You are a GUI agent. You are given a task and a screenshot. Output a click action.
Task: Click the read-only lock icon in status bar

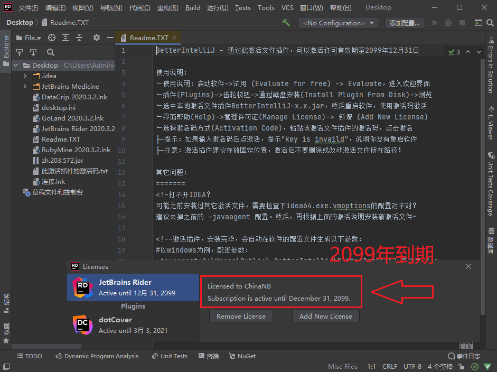[x=462, y=367]
